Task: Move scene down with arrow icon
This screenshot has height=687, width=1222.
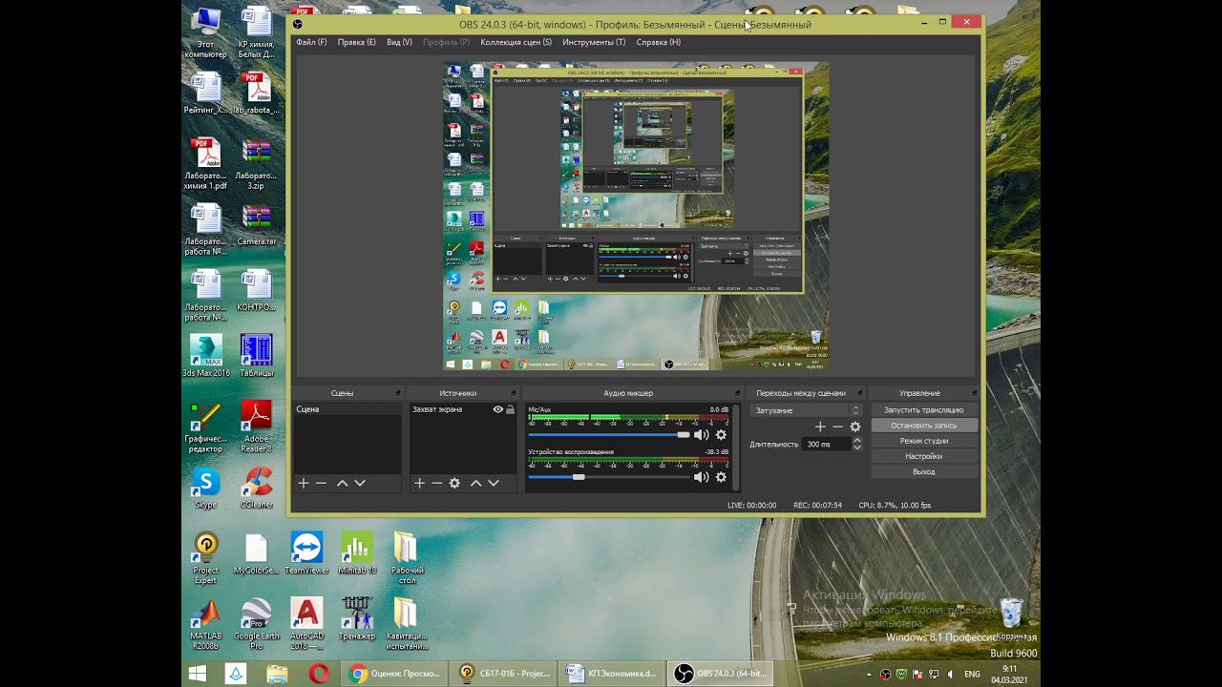Action: tap(360, 483)
